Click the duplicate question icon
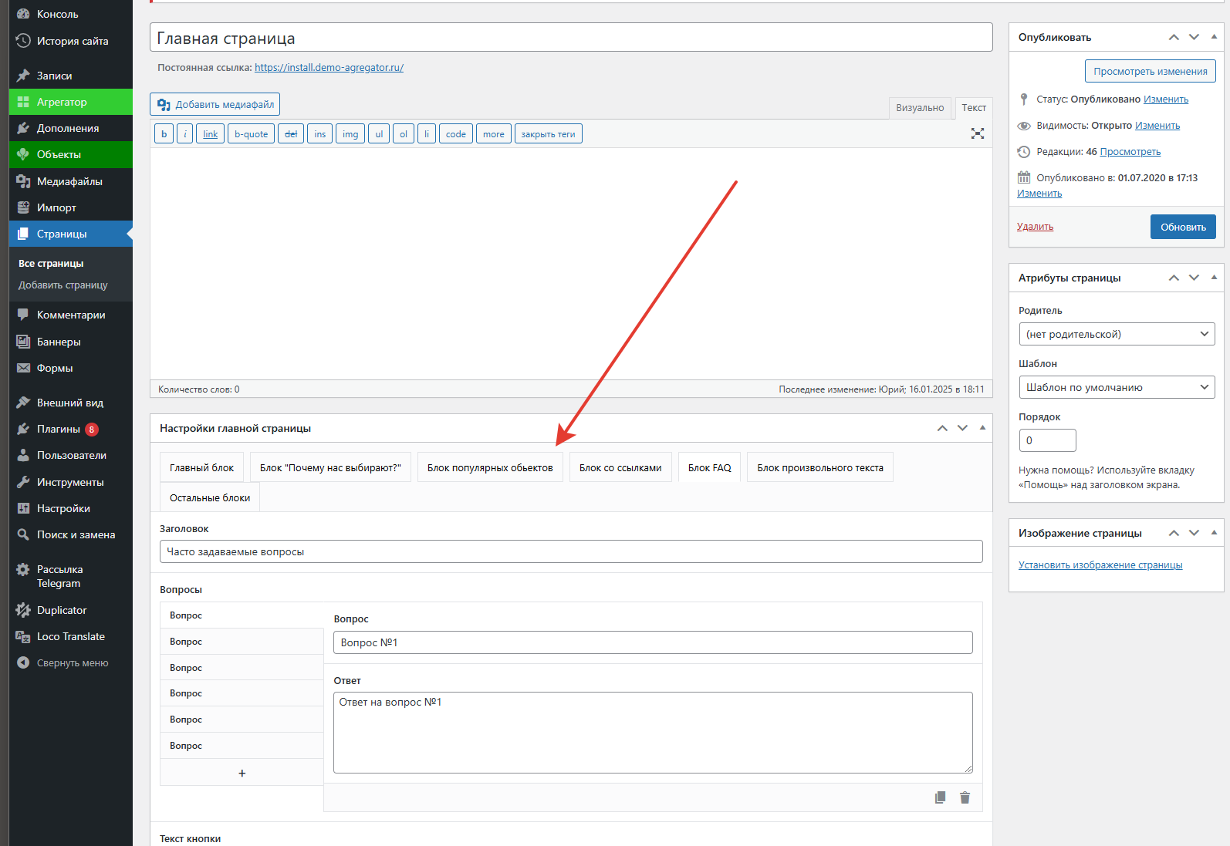This screenshot has height=846, width=1230. [x=940, y=797]
